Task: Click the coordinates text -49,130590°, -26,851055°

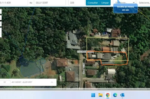Action: 22,82
